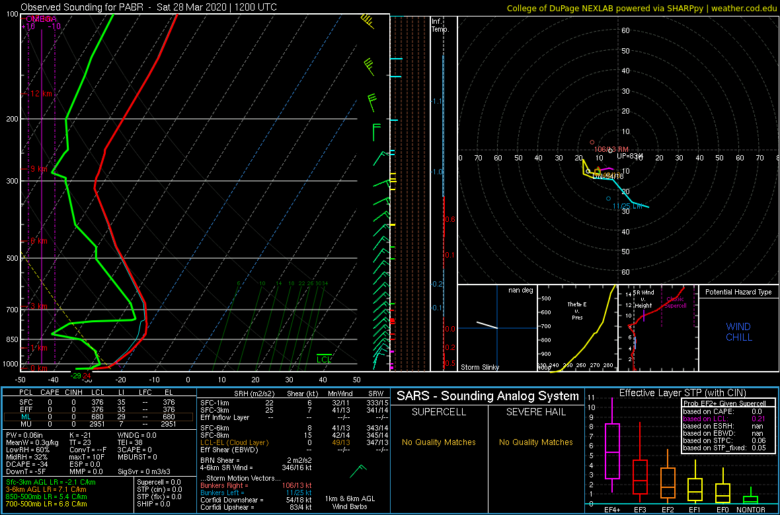Image resolution: width=780 pixels, height=515 pixels.
Task: Click the WIND CHILL hazard text
Action: pos(739,332)
